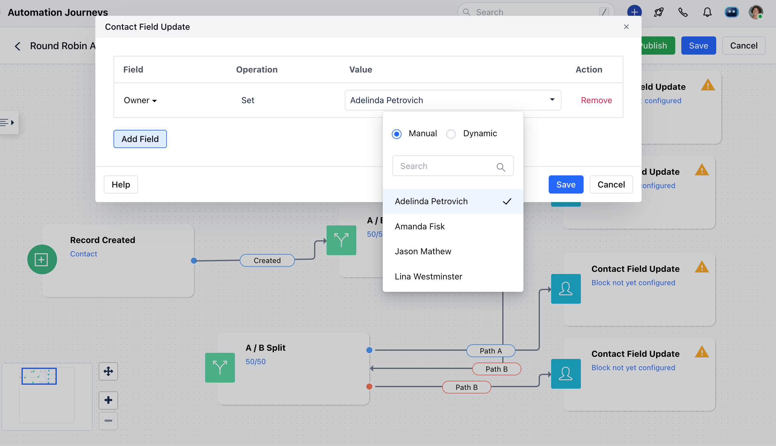The width and height of the screenshot is (776, 446).
Task: Zoom in the canvas with plus
Action: pos(108,400)
